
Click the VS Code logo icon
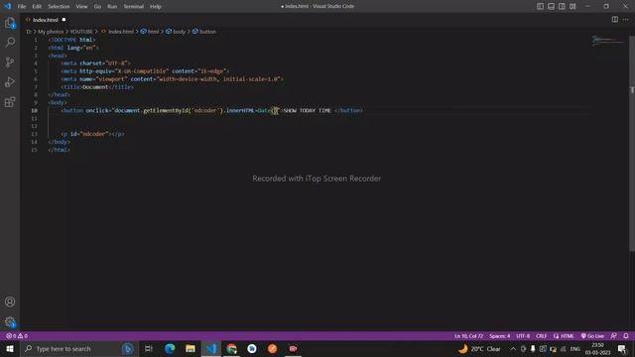[8, 6]
